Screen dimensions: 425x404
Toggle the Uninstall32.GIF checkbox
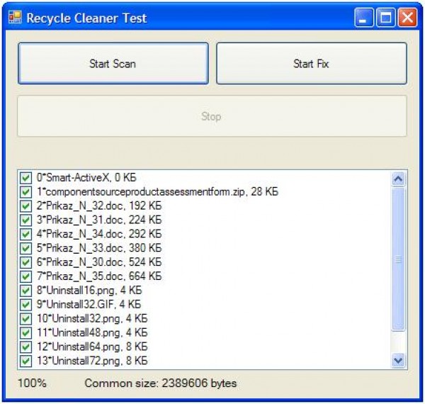tap(26, 304)
